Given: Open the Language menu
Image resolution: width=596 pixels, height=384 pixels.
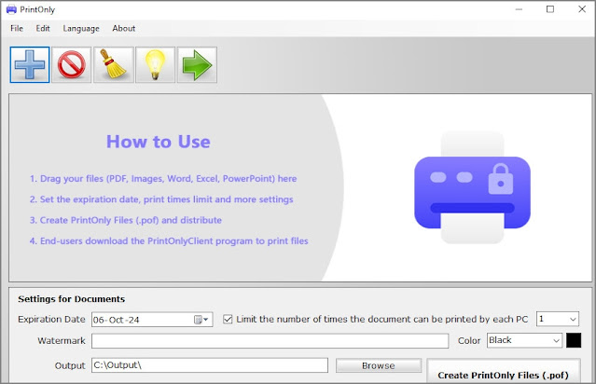Looking at the screenshot, I should click(81, 29).
